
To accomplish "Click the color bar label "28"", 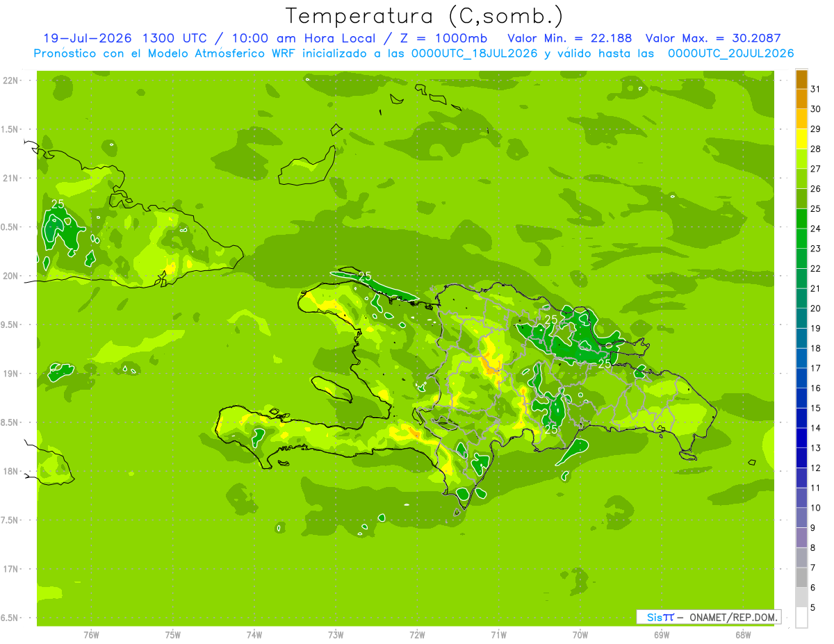I will pos(816,149).
